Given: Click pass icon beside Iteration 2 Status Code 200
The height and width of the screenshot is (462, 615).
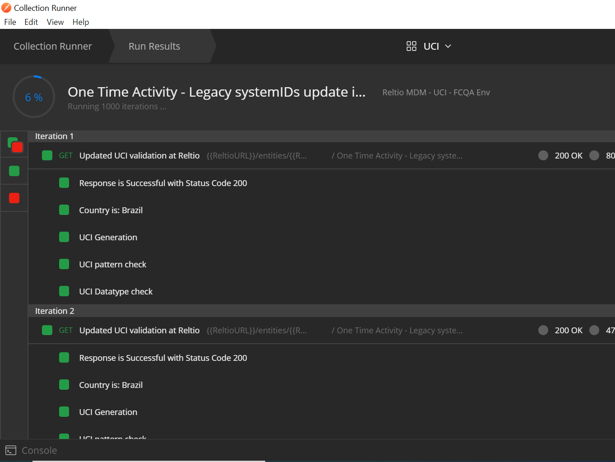Looking at the screenshot, I should pyautogui.click(x=64, y=357).
